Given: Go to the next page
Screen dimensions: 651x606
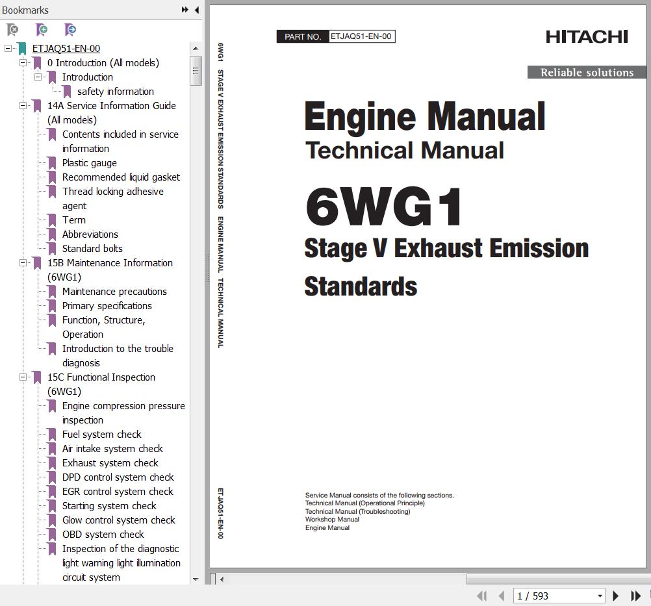Looking at the screenshot, I should tap(616, 596).
